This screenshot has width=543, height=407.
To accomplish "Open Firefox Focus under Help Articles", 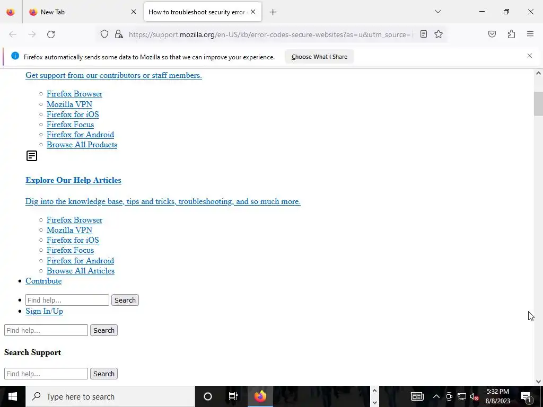I will pyautogui.click(x=71, y=250).
